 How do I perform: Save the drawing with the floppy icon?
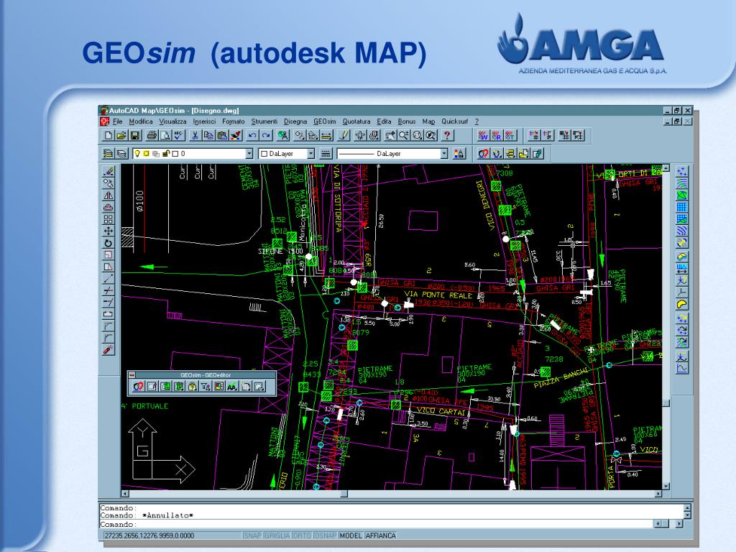click(134, 136)
